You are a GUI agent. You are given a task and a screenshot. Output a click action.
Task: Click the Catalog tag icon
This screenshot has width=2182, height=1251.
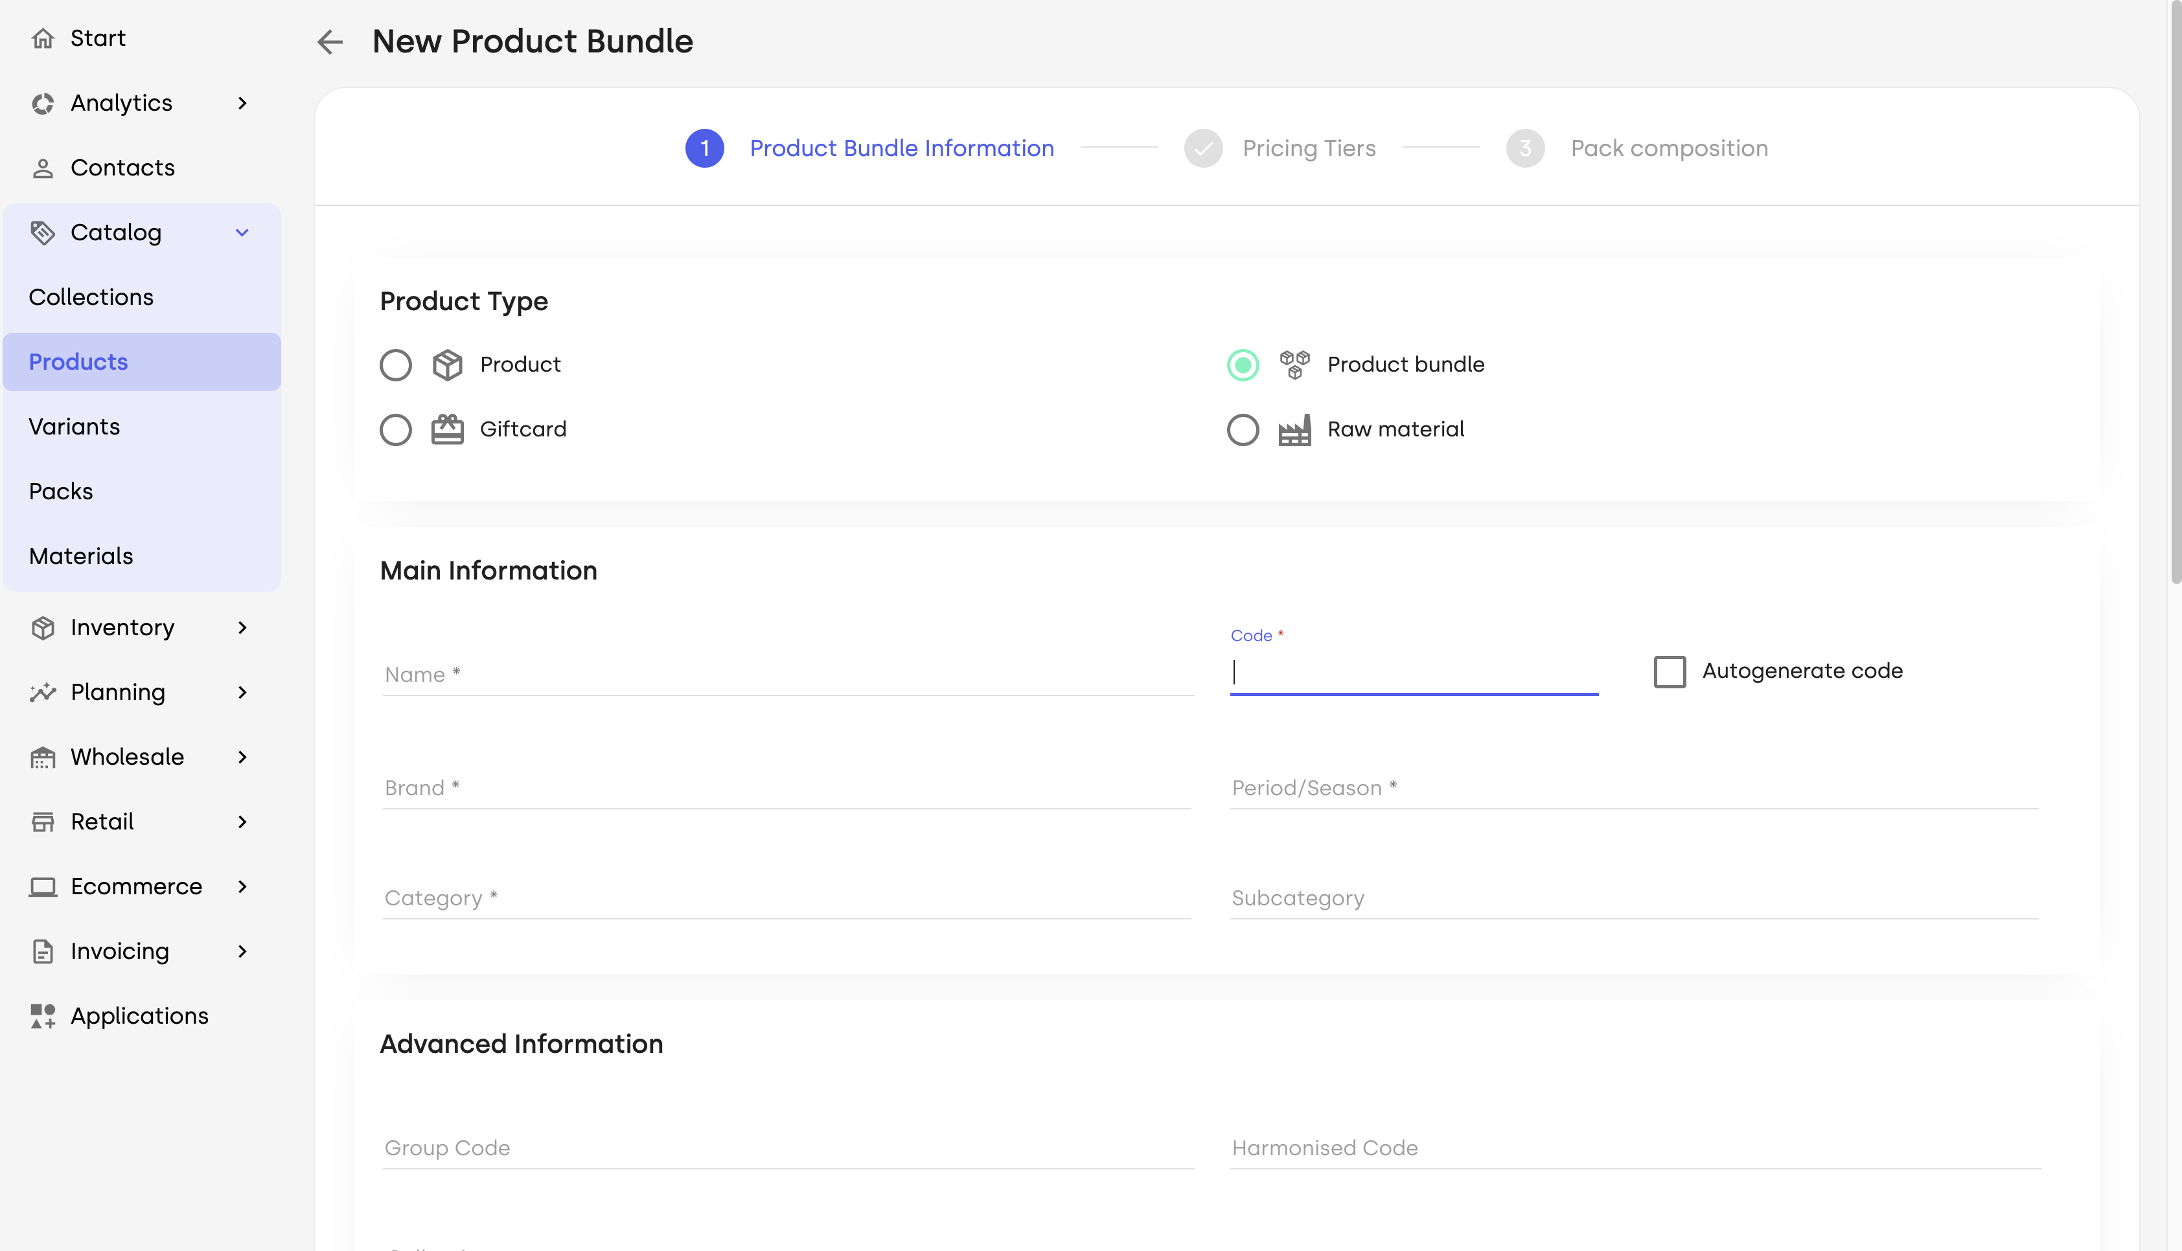43,232
